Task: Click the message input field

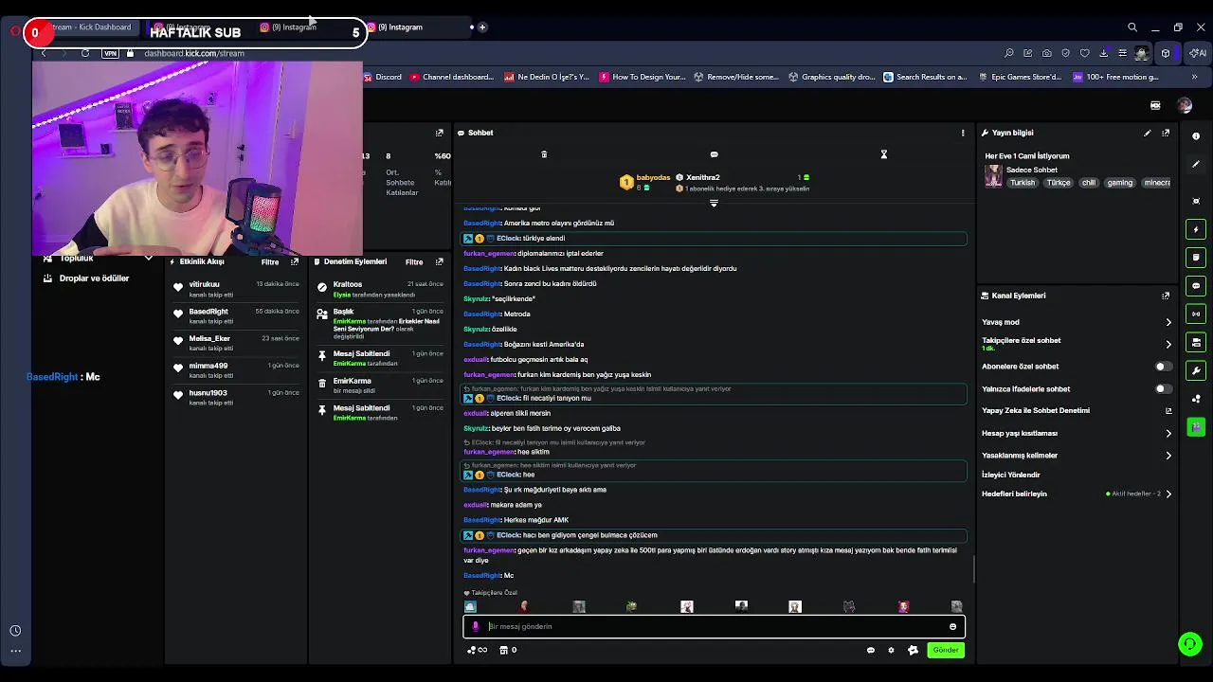Action: [x=714, y=626]
